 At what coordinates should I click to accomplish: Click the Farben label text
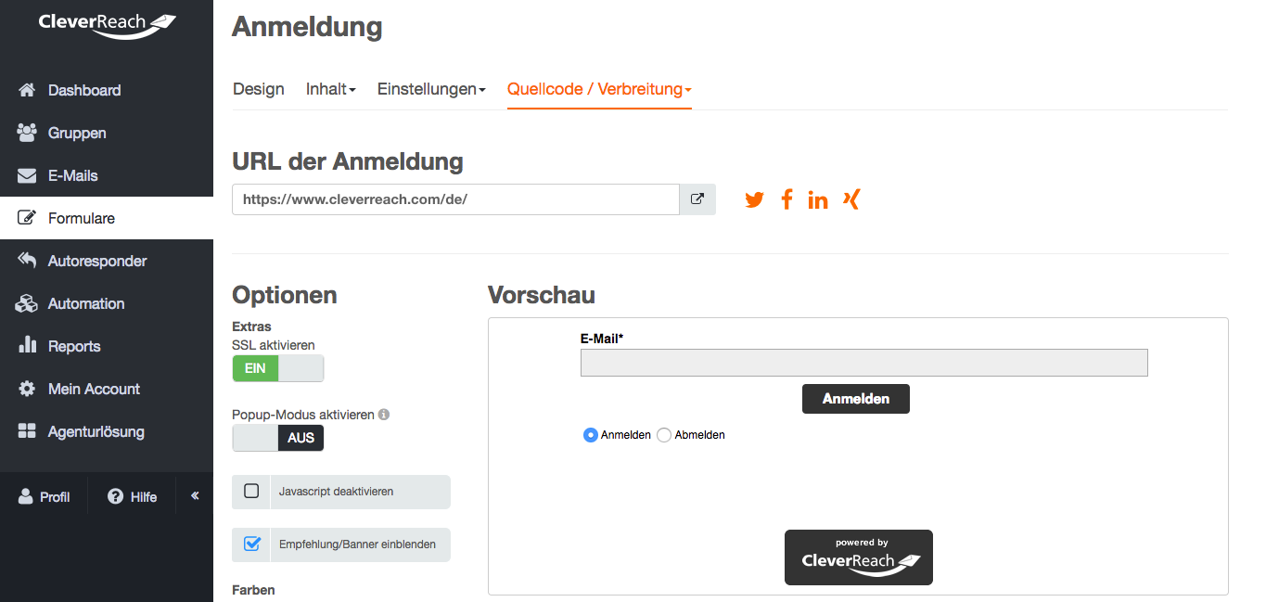point(253,590)
